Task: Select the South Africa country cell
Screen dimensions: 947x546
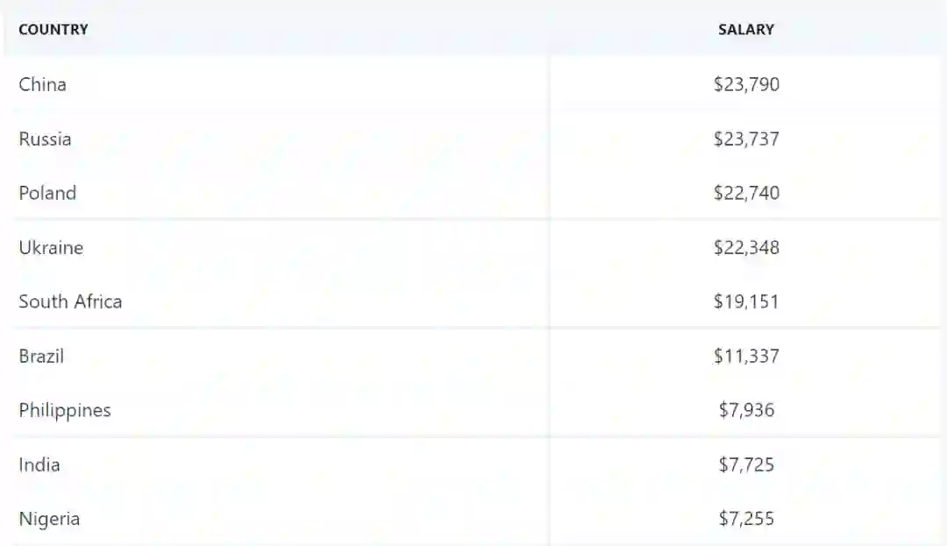Action: coord(70,302)
